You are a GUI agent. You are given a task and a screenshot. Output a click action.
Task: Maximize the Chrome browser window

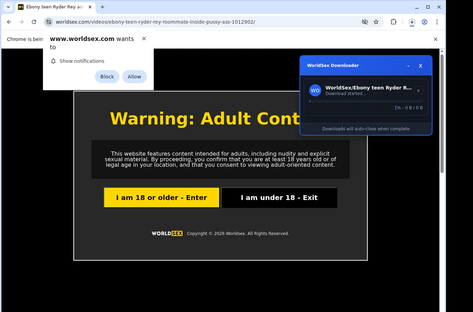click(428, 7)
